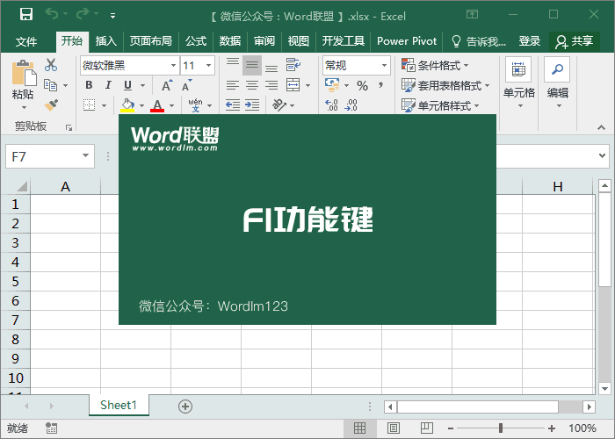The width and height of the screenshot is (615, 439).
Task: Click the cell borders icon
Action: coord(90,105)
